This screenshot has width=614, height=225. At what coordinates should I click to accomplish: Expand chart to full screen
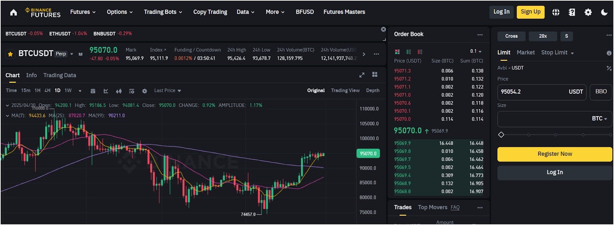coord(361,75)
